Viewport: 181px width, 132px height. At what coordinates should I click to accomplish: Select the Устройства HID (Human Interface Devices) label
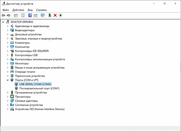point(40,109)
